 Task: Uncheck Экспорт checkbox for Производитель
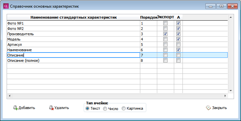(x=166, y=34)
